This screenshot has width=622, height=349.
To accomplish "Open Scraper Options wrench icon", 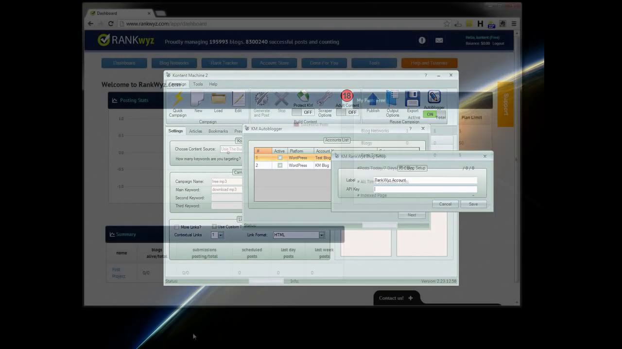I will click(325, 99).
